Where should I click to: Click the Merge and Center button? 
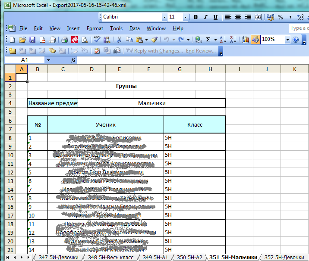click(x=258, y=17)
